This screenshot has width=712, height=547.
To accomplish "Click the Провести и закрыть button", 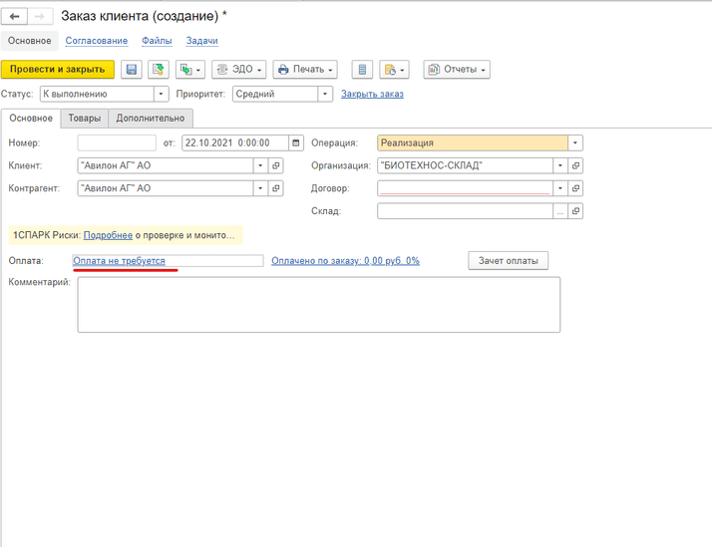I will coord(58,70).
